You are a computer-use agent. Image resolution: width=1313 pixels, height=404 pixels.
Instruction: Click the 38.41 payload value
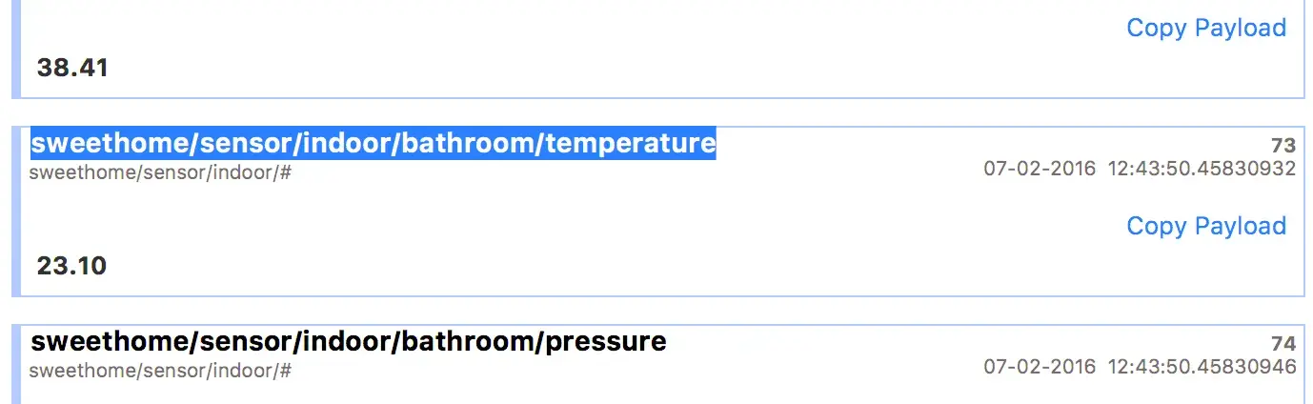pos(72,68)
